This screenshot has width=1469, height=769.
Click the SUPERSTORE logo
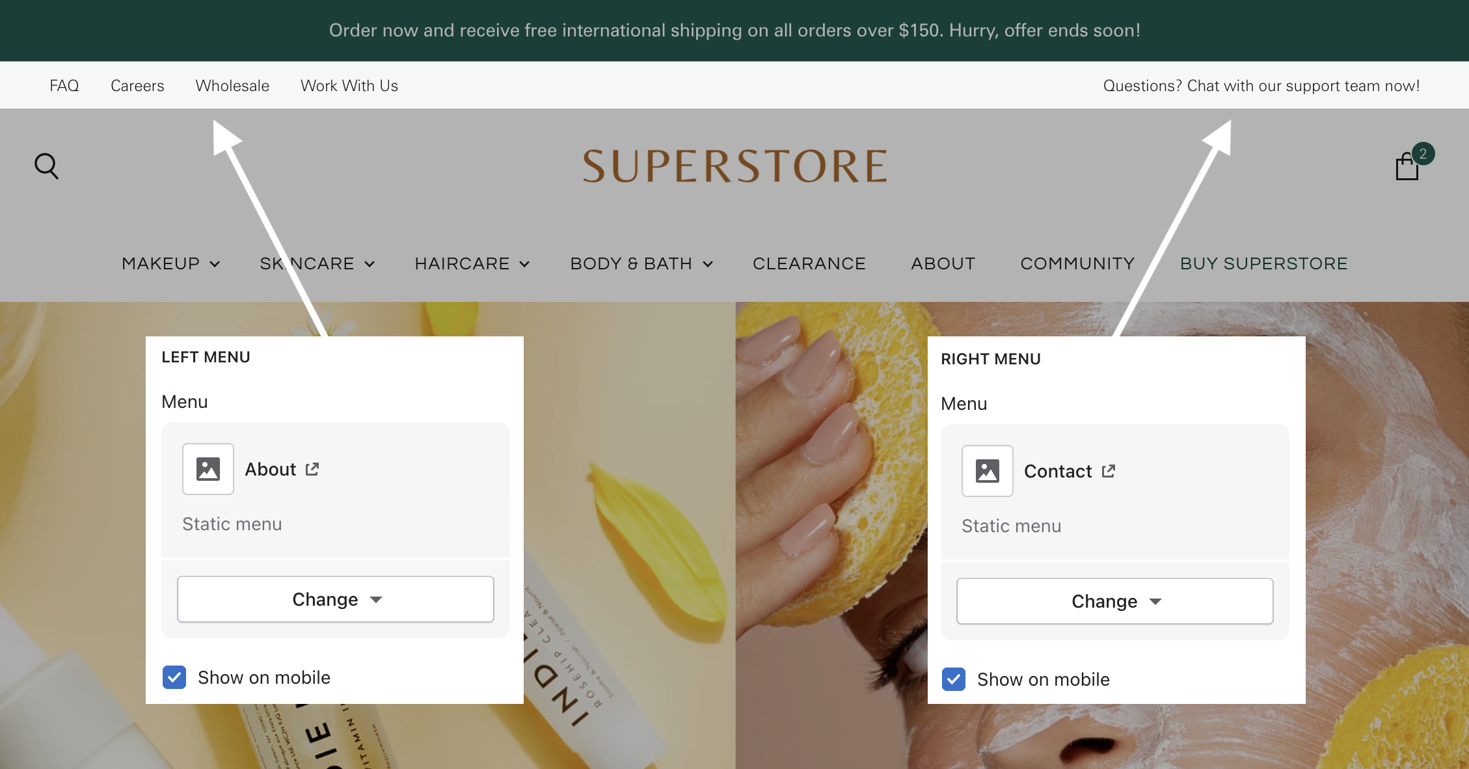click(x=734, y=166)
